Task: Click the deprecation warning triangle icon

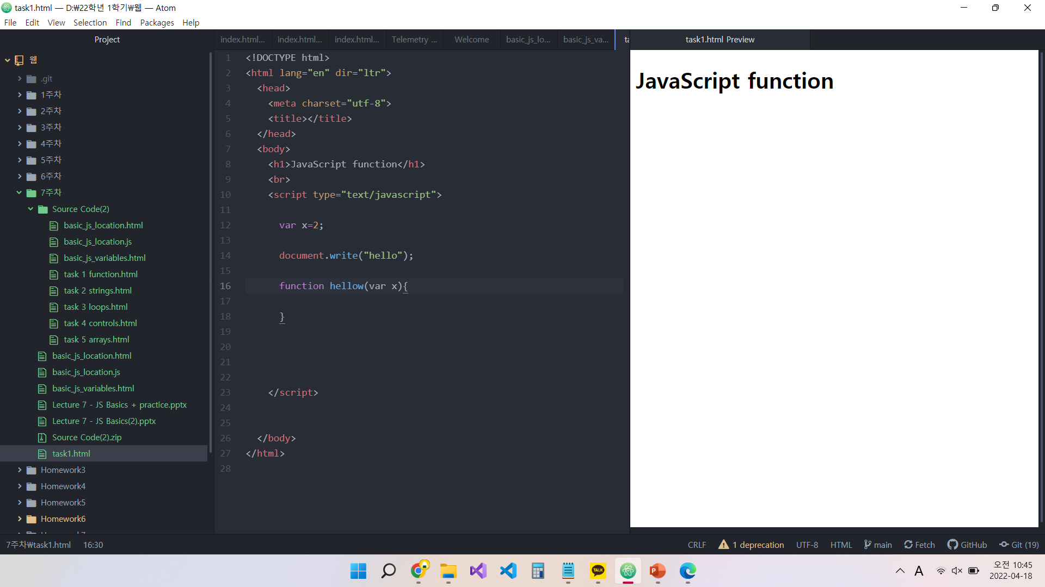Action: [723, 544]
